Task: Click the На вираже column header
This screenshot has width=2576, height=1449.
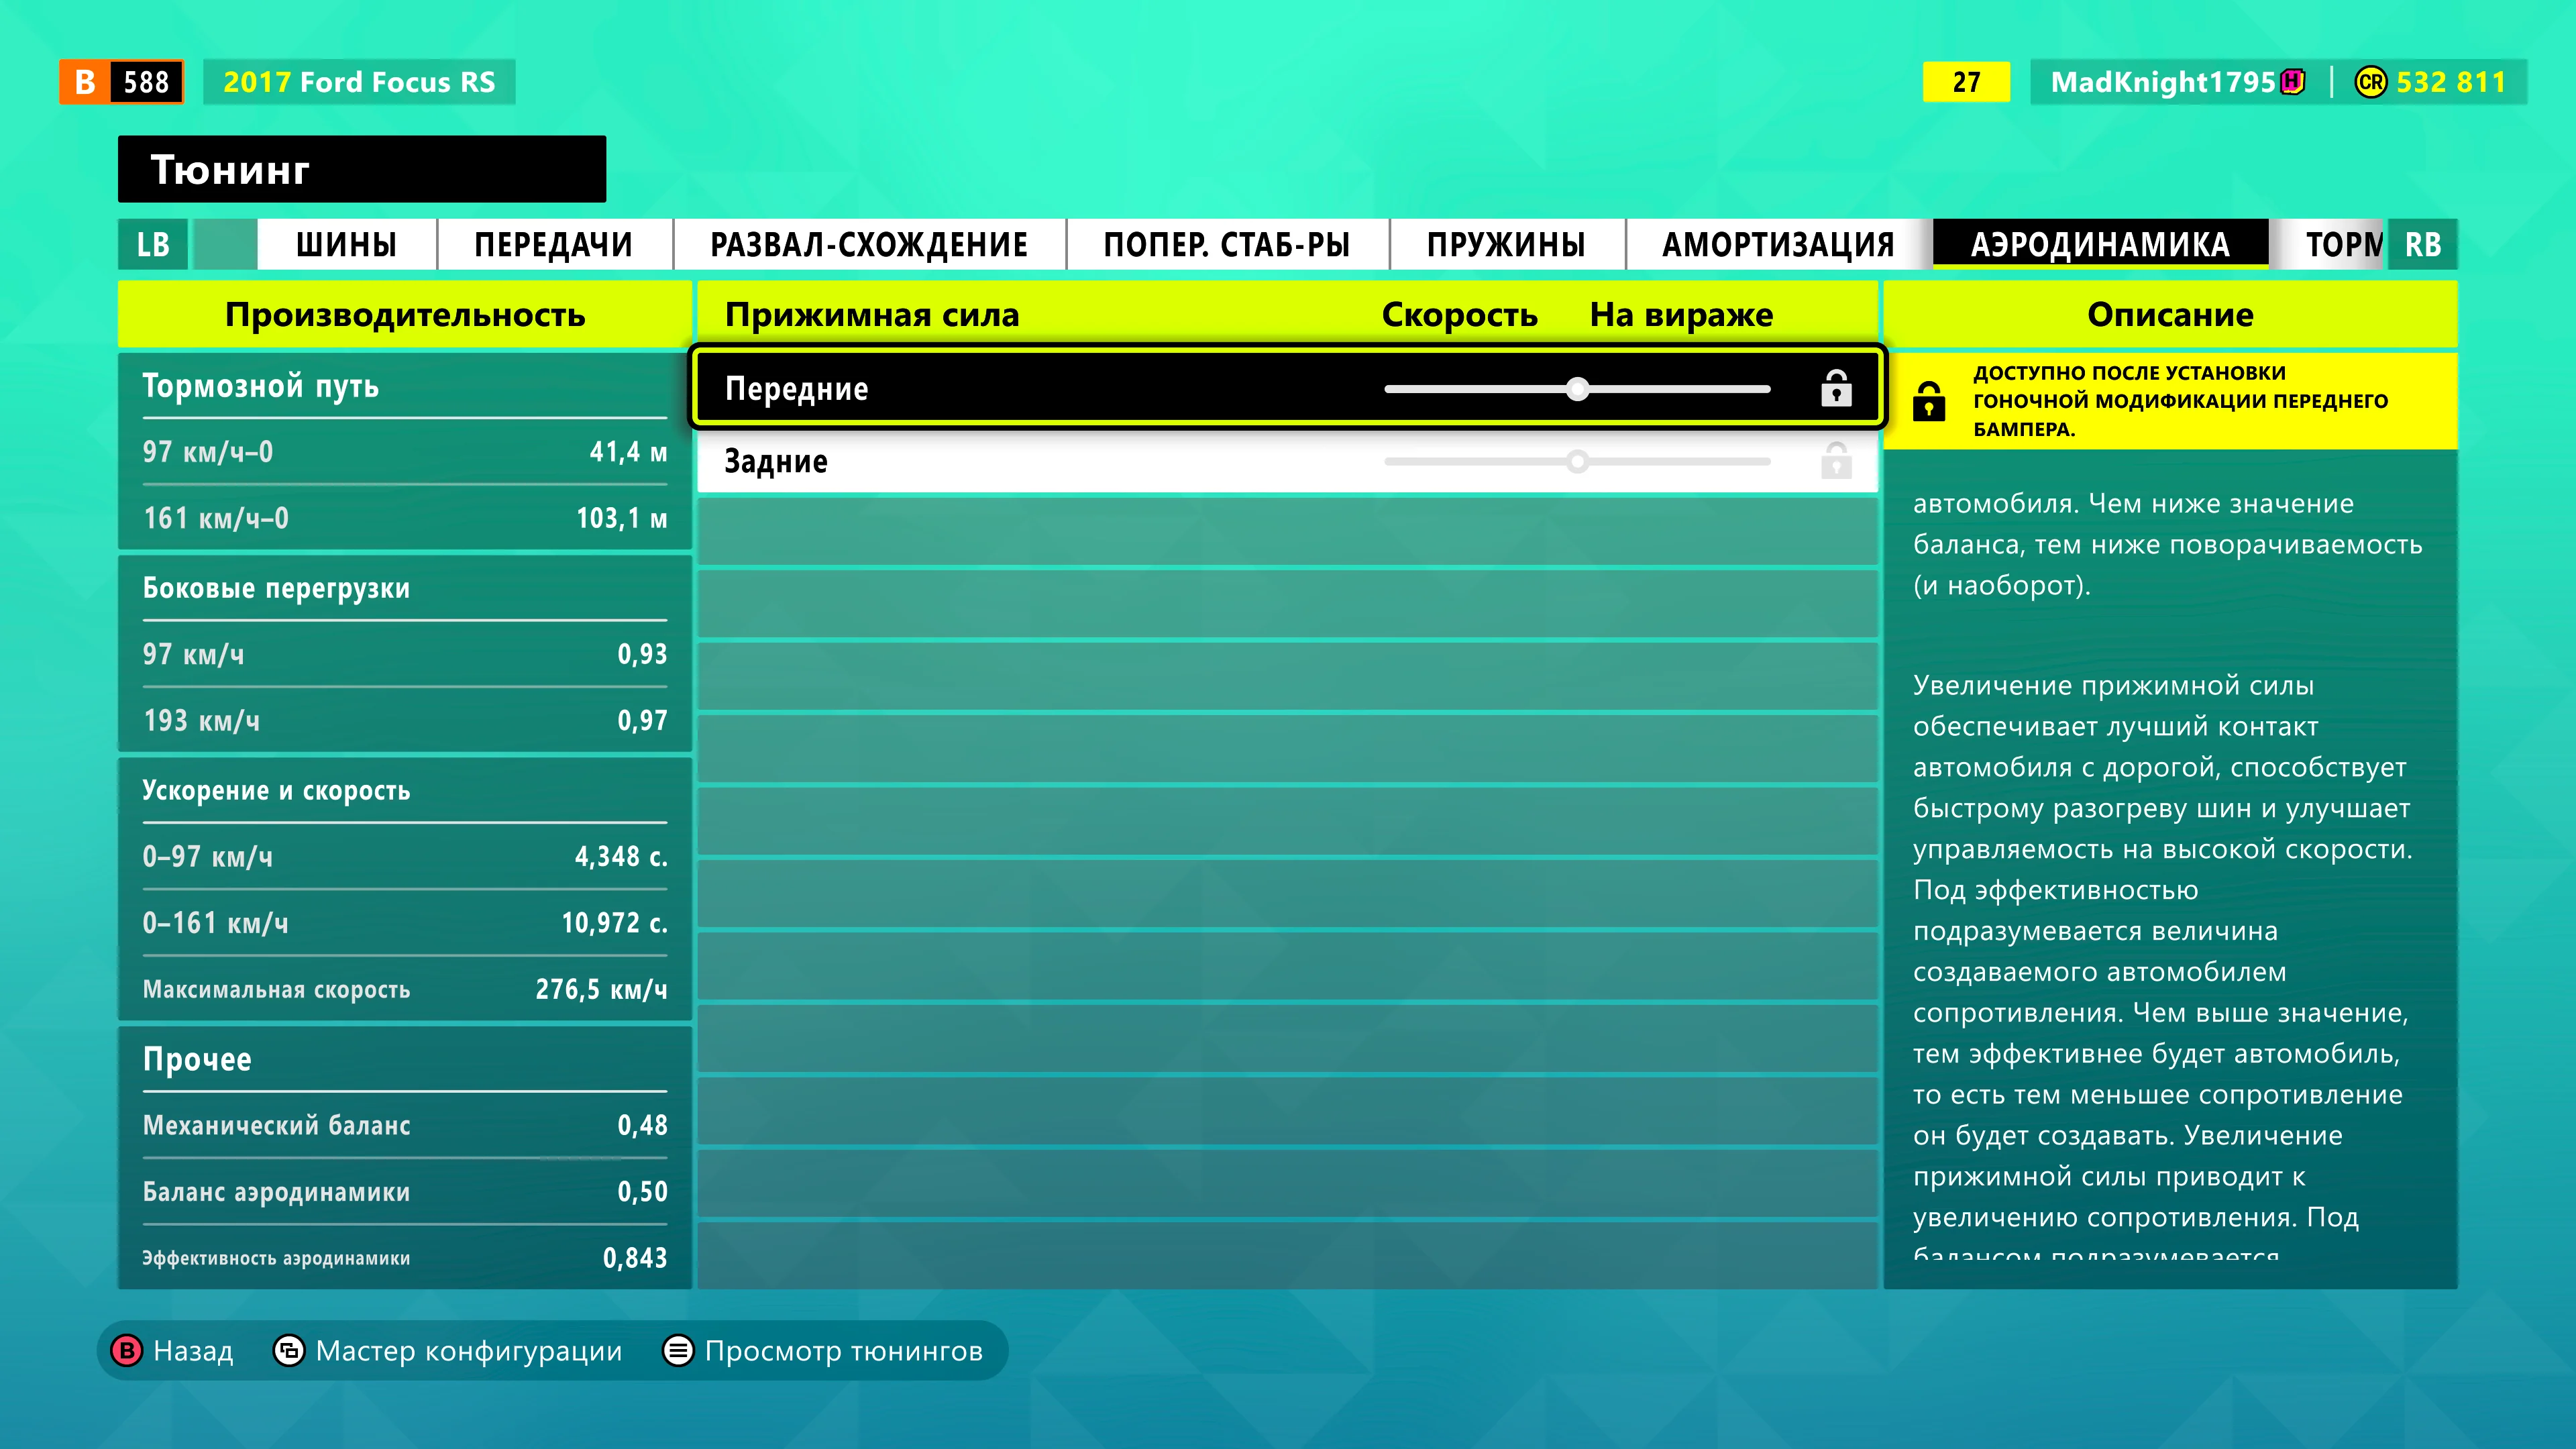Action: click(x=1681, y=314)
